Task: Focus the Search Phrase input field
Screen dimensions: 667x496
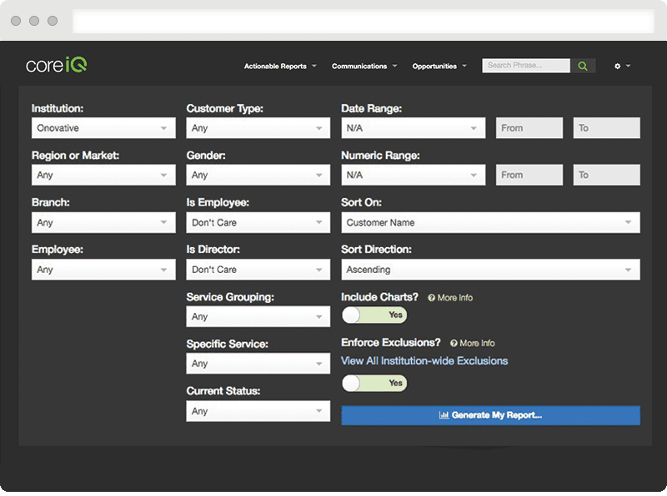Action: (x=526, y=66)
